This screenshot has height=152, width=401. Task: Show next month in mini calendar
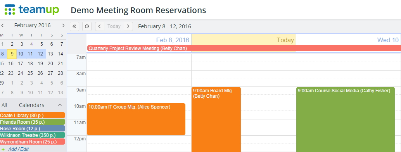[63, 25]
